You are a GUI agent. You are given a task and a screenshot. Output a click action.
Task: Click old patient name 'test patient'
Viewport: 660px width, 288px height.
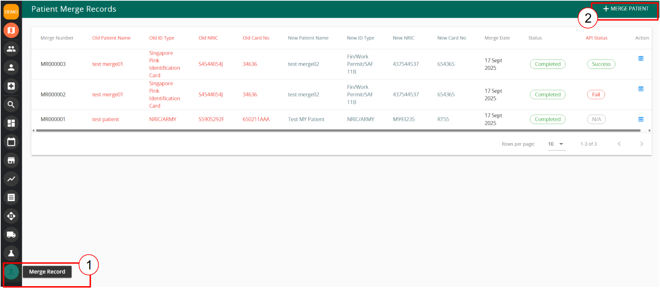point(105,119)
